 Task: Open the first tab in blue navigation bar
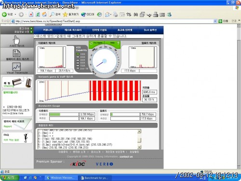point(48,30)
